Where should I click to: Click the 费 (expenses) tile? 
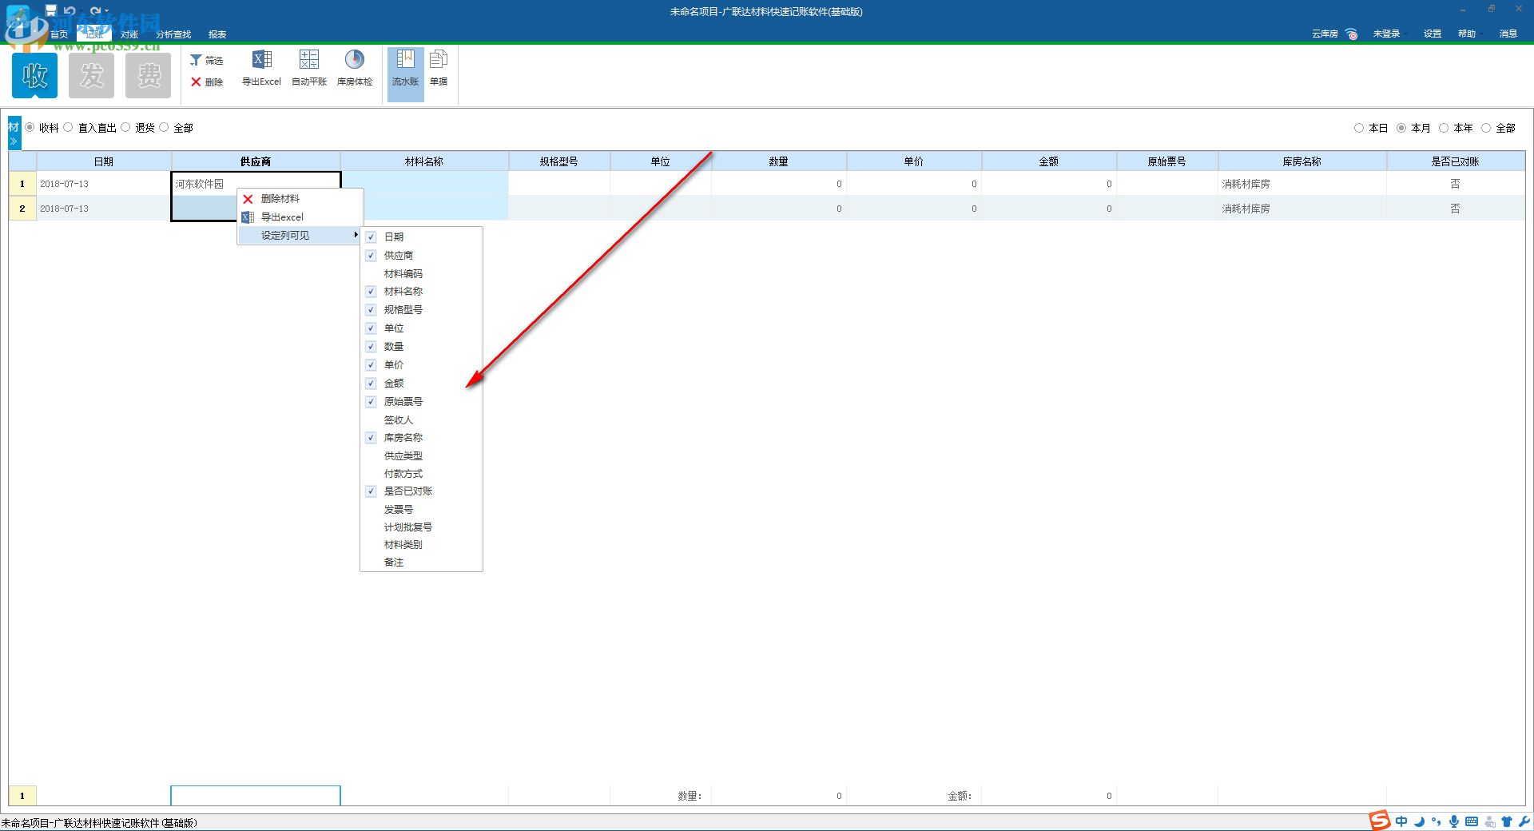[x=148, y=76]
